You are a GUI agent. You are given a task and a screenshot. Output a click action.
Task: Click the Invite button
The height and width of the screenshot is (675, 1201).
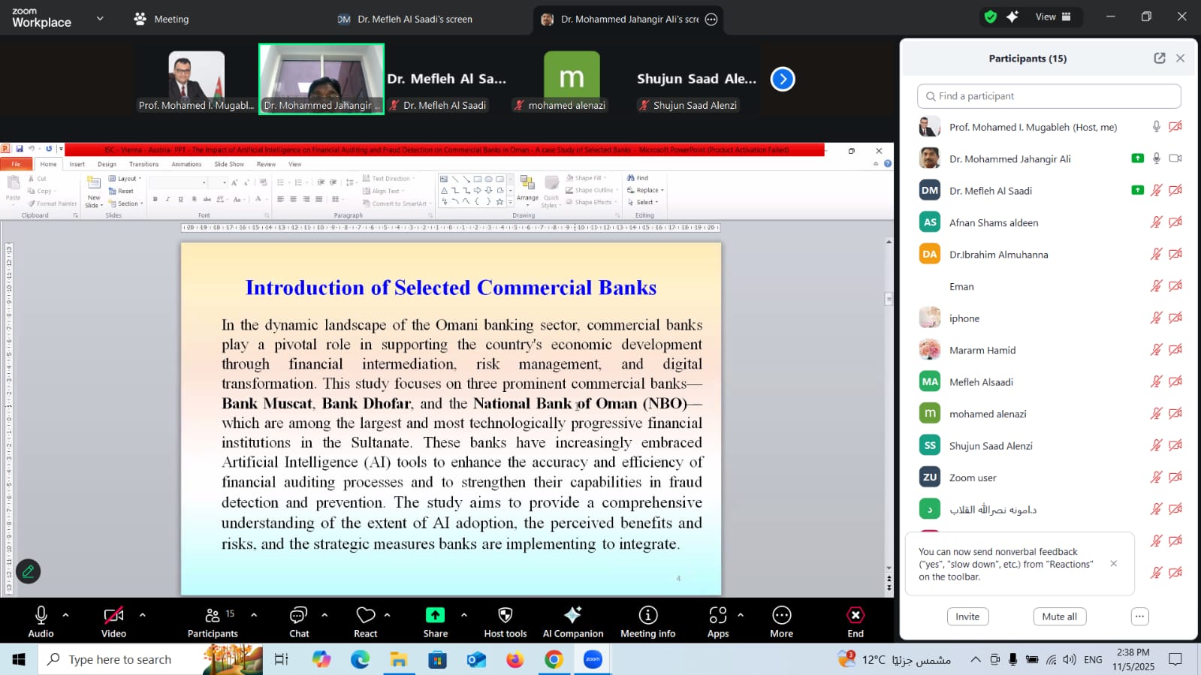[x=967, y=616]
